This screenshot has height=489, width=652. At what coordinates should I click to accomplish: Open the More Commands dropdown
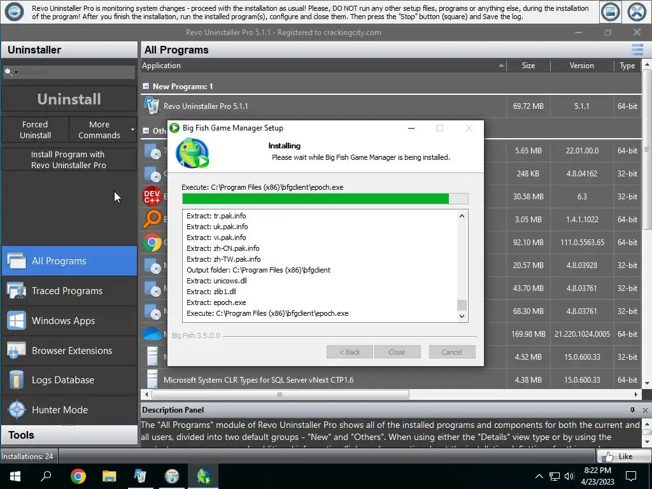[132, 130]
